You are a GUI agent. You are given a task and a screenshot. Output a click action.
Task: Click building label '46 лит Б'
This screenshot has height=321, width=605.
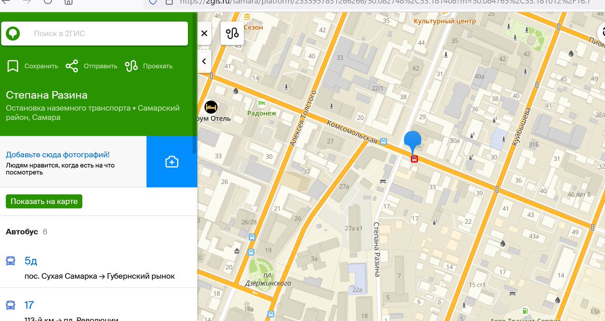[579, 195]
